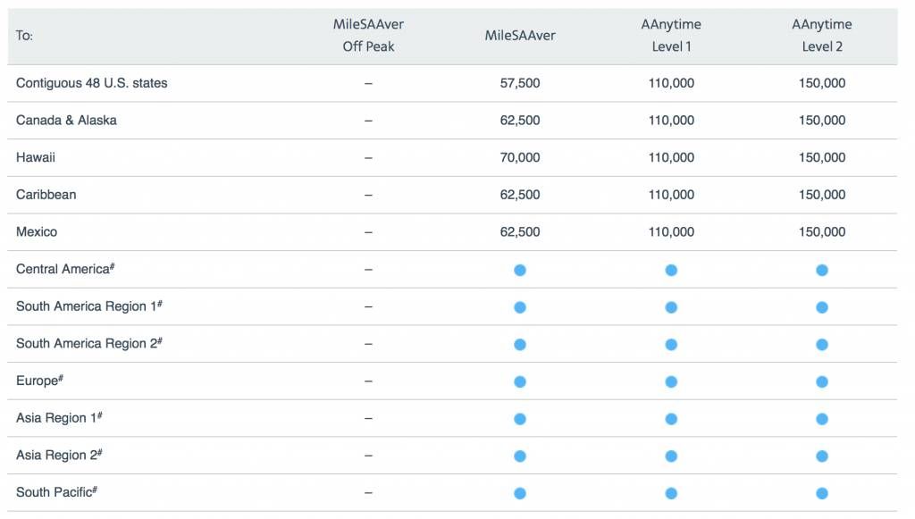
Task: Click 150,000 in the Contiguous 48 U.S. states row
Action: (822, 83)
